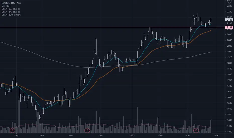This screenshot has width=234, height=138.
Task: Select the Vol (13) indicator legend
Action: [6, 6]
